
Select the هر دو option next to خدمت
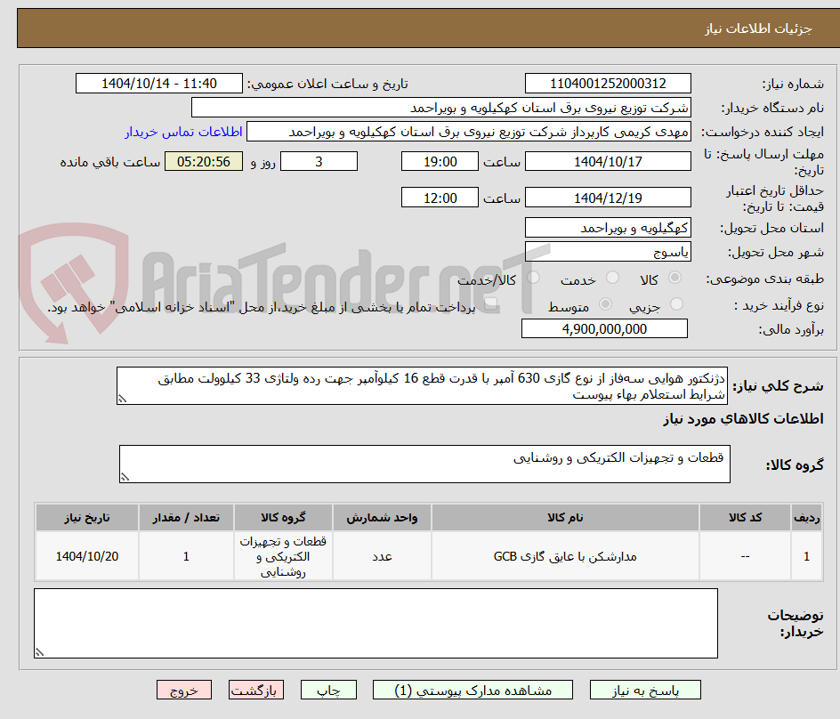point(533,277)
